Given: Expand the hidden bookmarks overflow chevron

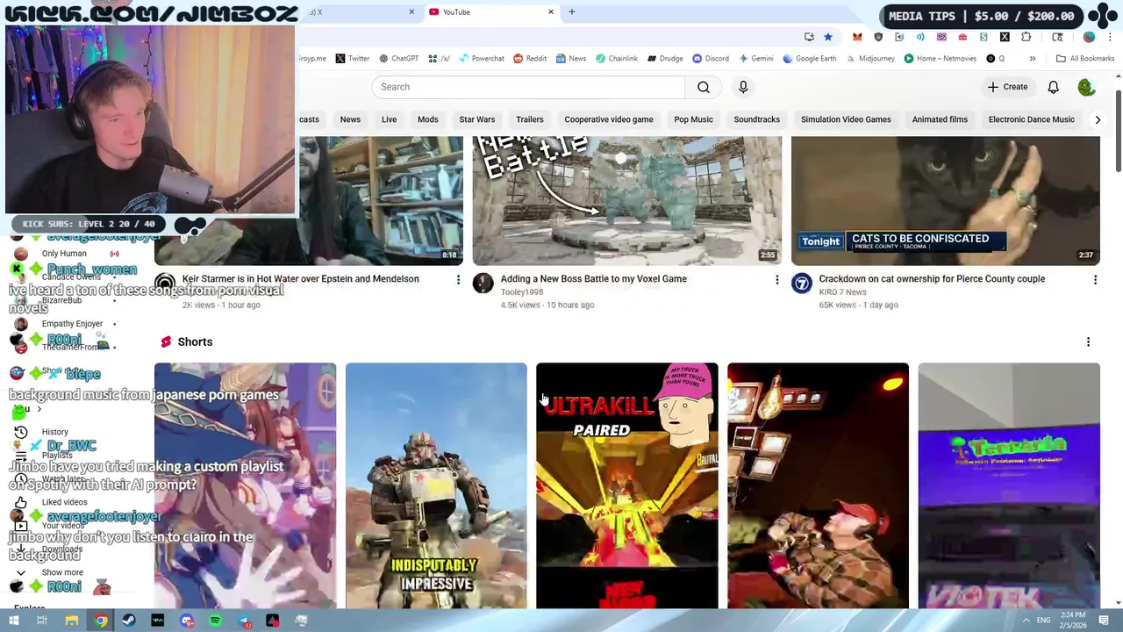Looking at the screenshot, I should (x=1033, y=59).
